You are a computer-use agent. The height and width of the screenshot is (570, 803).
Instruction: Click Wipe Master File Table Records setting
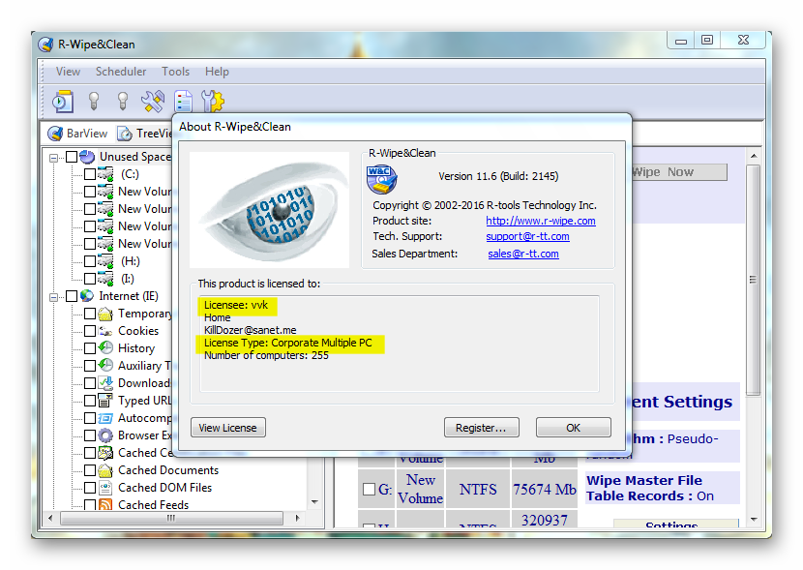point(663,488)
